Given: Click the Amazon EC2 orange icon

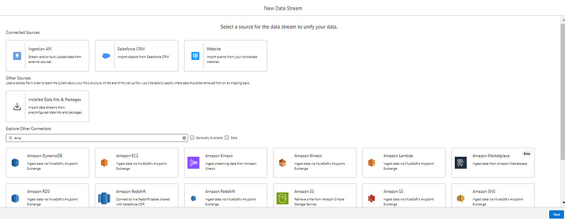Looking at the screenshot, I should tap(104, 163).
